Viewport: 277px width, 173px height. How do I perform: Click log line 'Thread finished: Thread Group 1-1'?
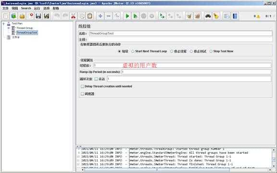click(x=157, y=164)
